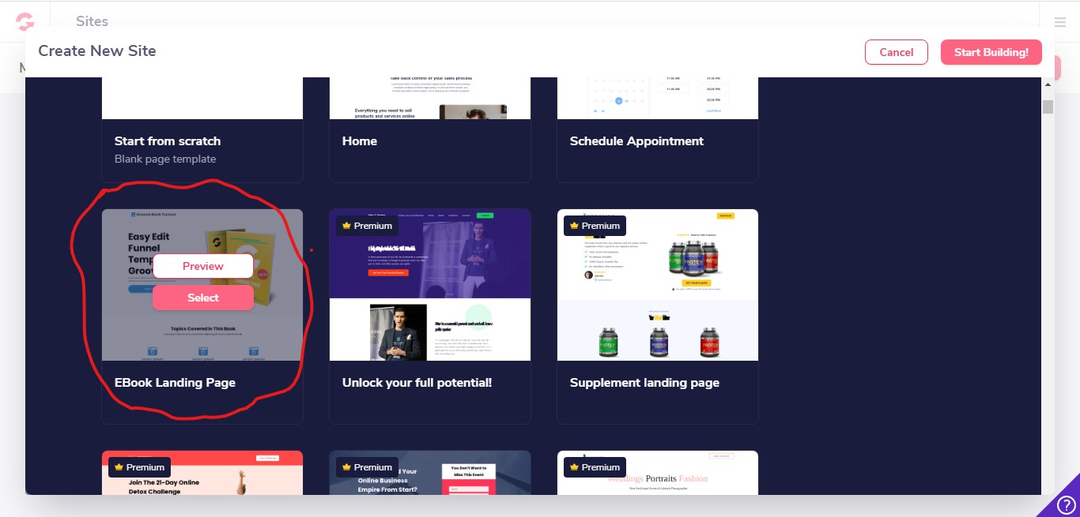Preview the EBook Landing Page template

203,266
